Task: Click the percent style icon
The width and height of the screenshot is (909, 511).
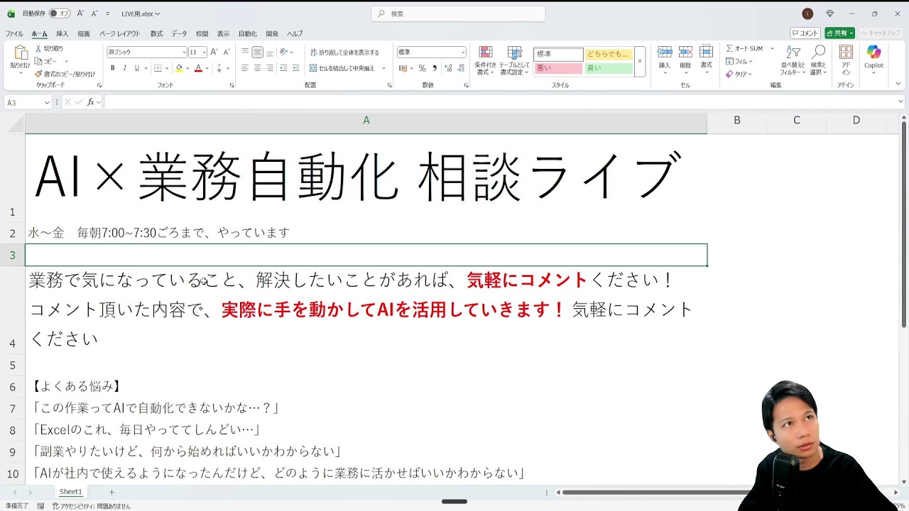Action: point(422,68)
